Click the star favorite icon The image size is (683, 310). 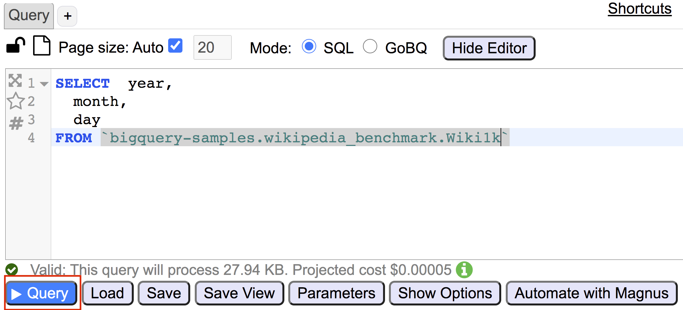pos(16,101)
